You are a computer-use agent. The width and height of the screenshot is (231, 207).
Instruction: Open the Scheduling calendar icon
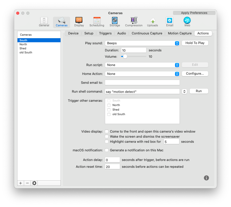[x=97, y=22]
